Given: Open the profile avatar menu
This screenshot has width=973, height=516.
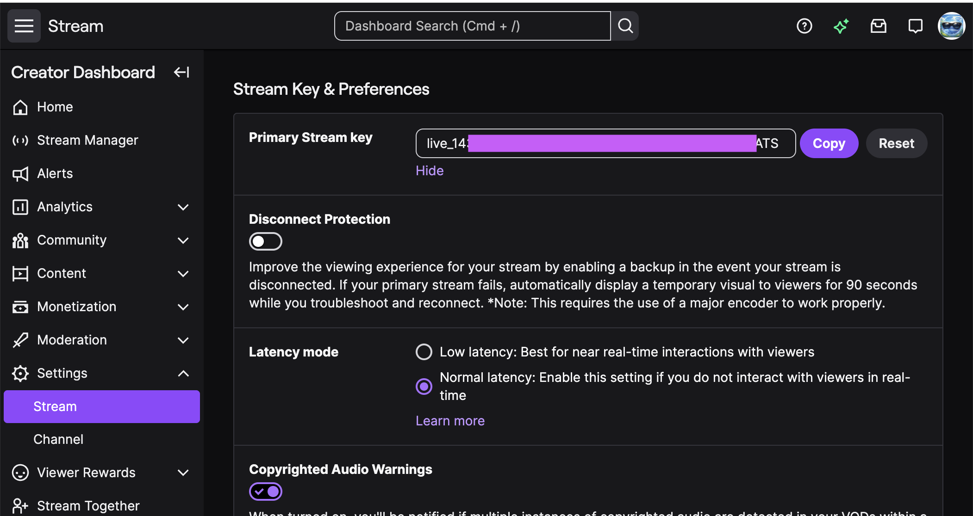Looking at the screenshot, I should click(x=951, y=26).
